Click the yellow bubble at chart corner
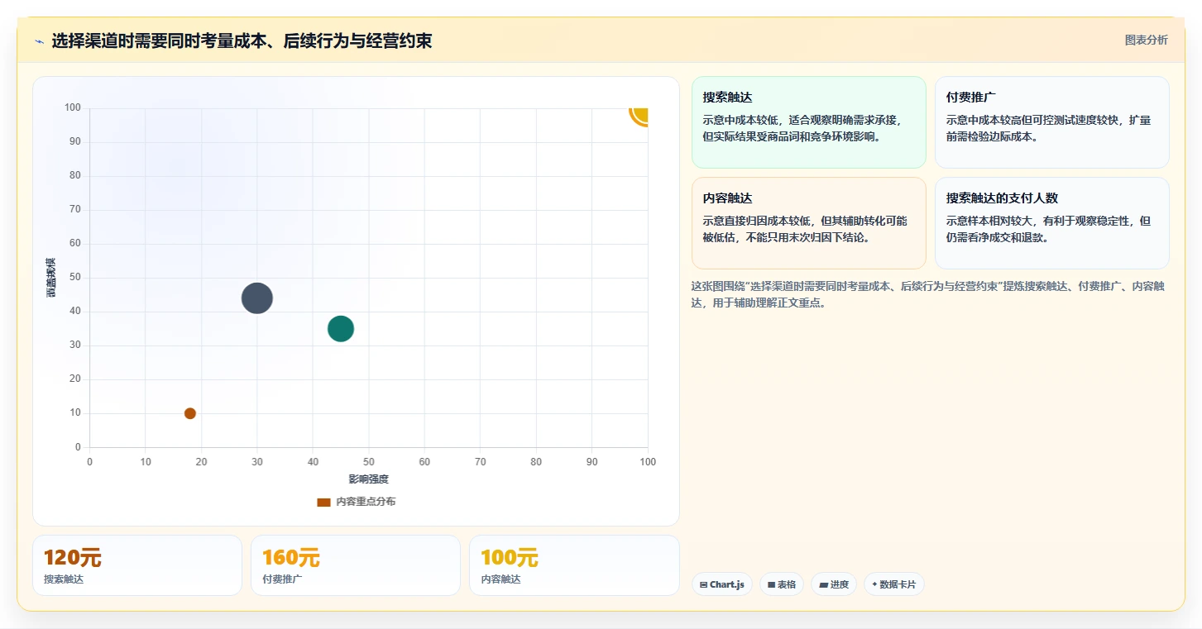This screenshot has height=629, width=1202. click(x=639, y=113)
